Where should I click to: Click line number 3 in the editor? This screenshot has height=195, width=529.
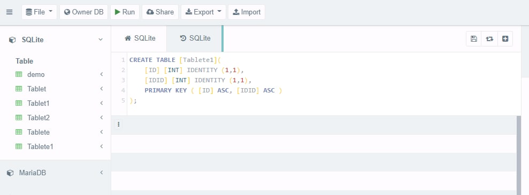[123, 80]
